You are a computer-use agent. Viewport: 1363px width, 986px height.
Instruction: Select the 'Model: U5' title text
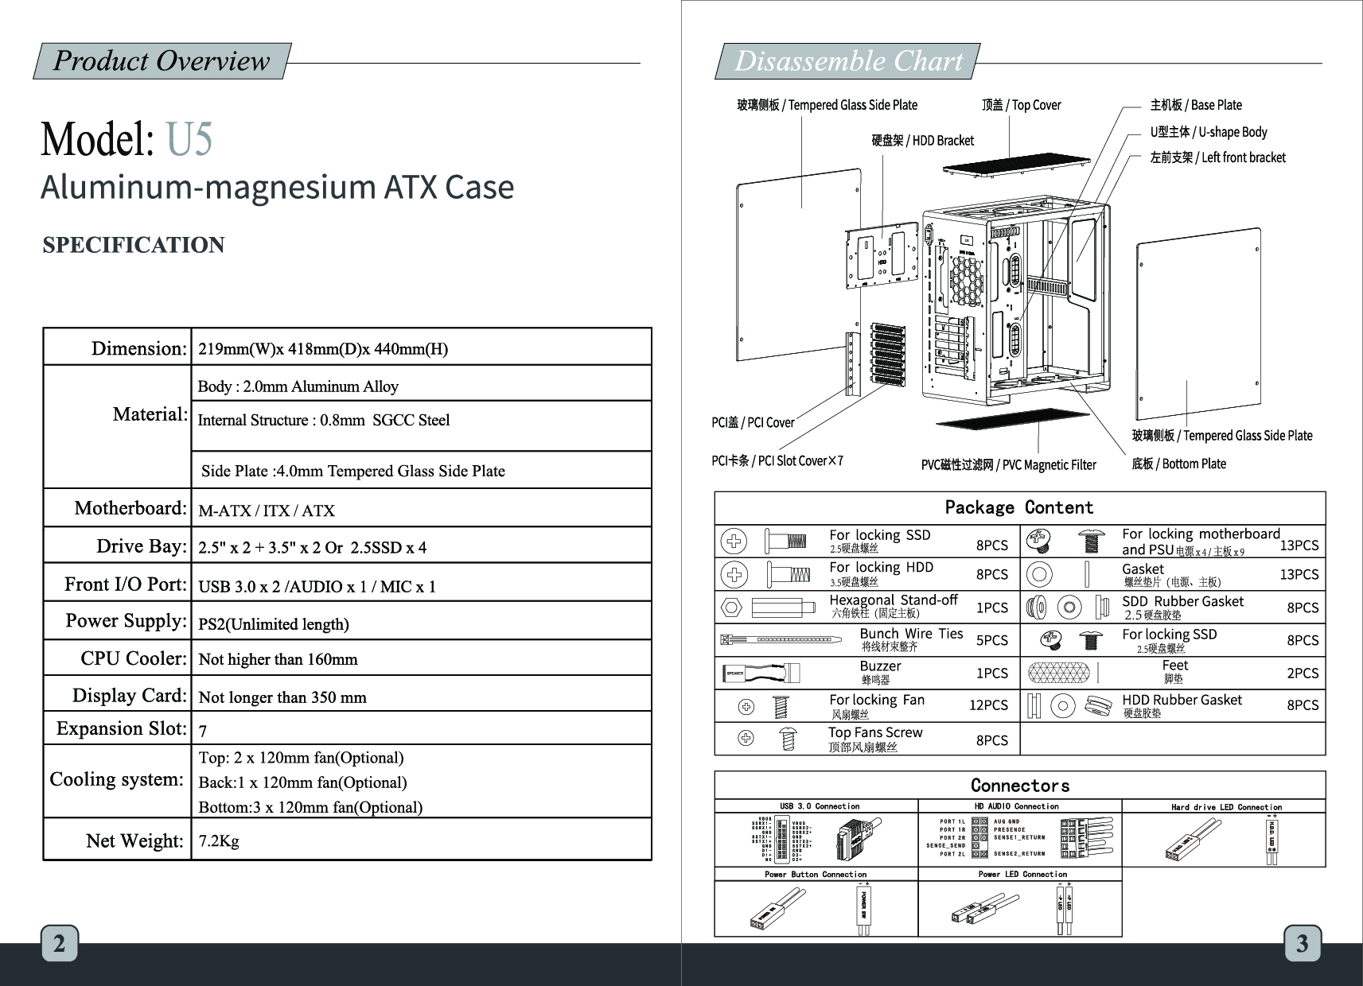[127, 138]
